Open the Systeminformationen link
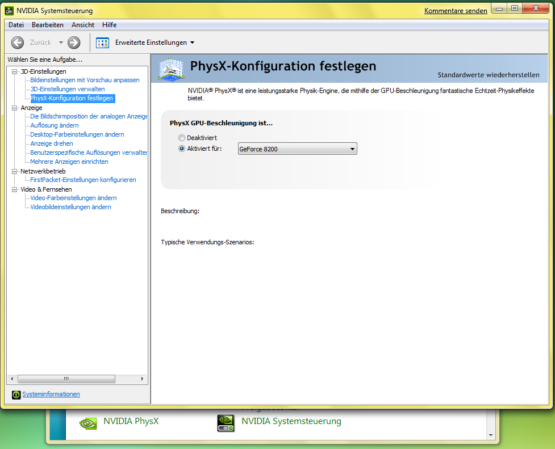Image resolution: width=555 pixels, height=449 pixels. [x=51, y=394]
